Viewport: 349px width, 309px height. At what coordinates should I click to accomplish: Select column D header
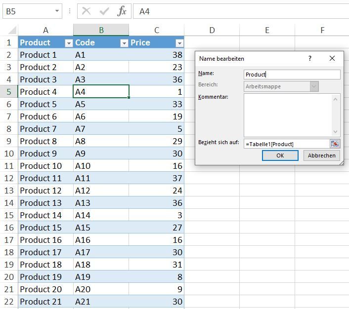(212, 30)
